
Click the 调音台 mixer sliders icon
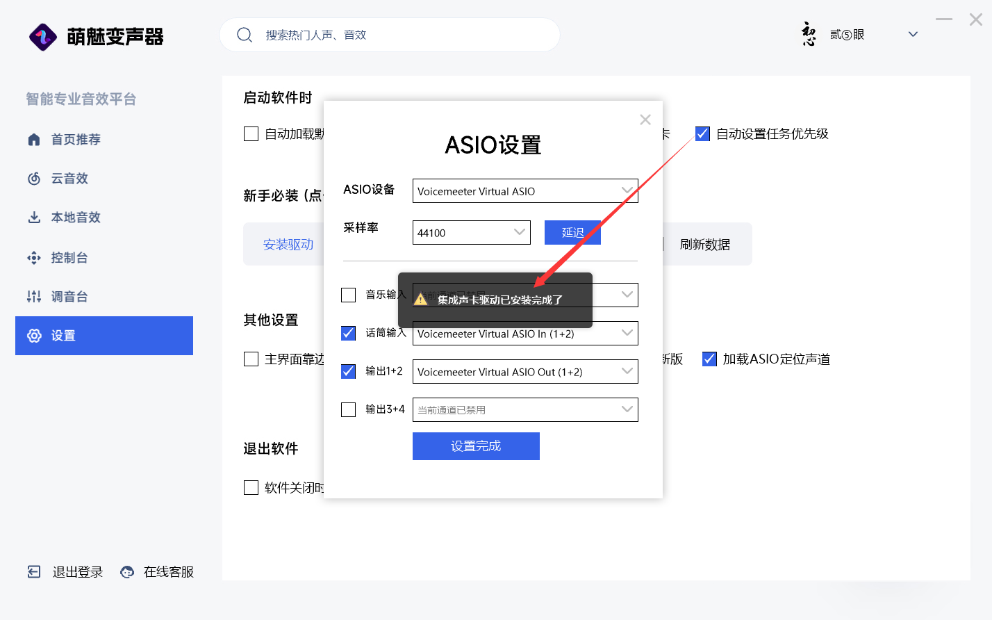point(34,297)
